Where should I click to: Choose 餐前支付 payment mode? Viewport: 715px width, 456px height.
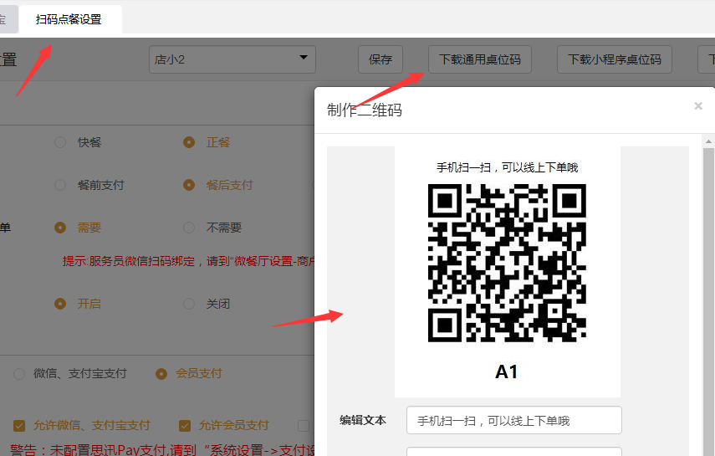click(x=60, y=185)
